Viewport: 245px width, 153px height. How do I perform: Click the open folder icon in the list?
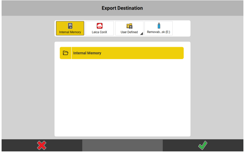66,53
